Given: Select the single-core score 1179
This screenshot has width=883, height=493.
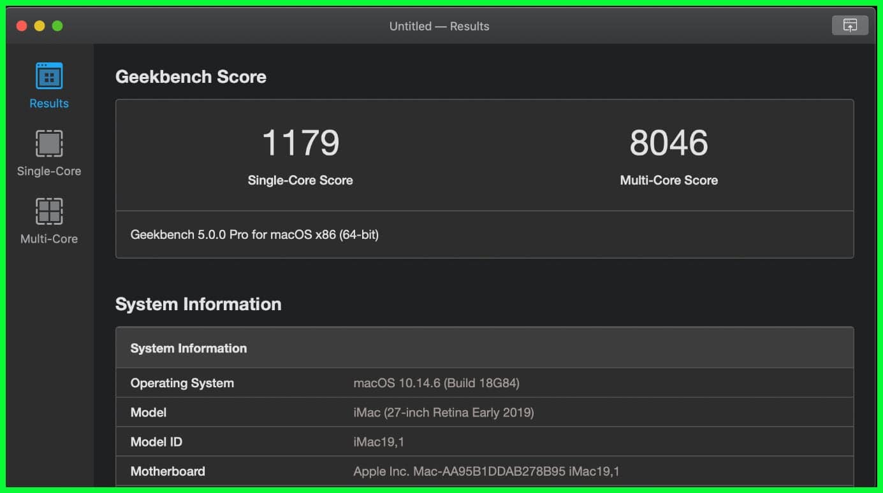Looking at the screenshot, I should [x=300, y=143].
